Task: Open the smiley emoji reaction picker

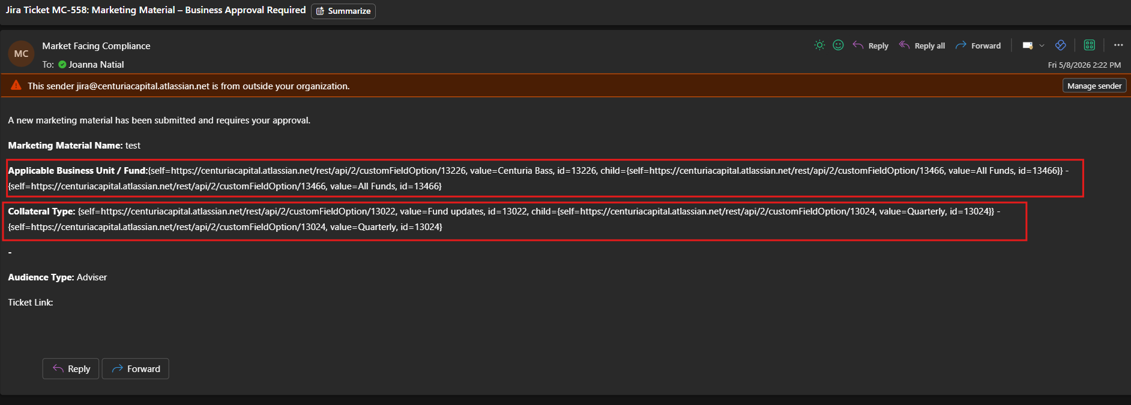Action: 839,45
